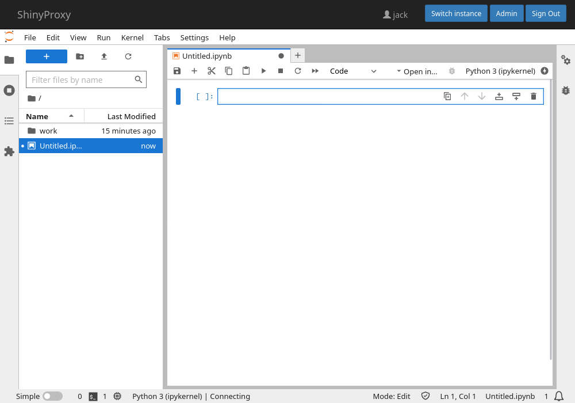Click kernel status Python 3 (ipykernel) | Connecting
Image resolution: width=575 pixels, height=403 pixels.
(x=191, y=397)
